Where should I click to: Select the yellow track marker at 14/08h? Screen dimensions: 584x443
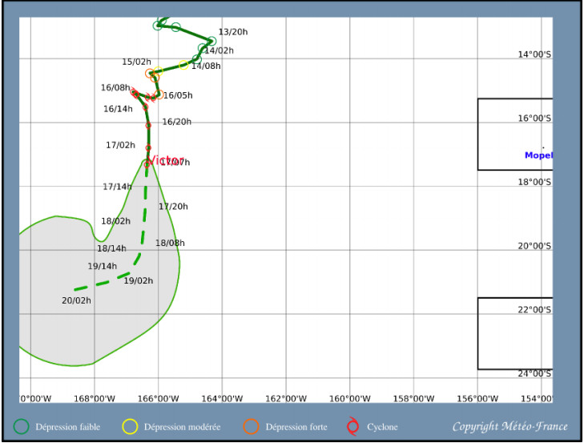183,65
